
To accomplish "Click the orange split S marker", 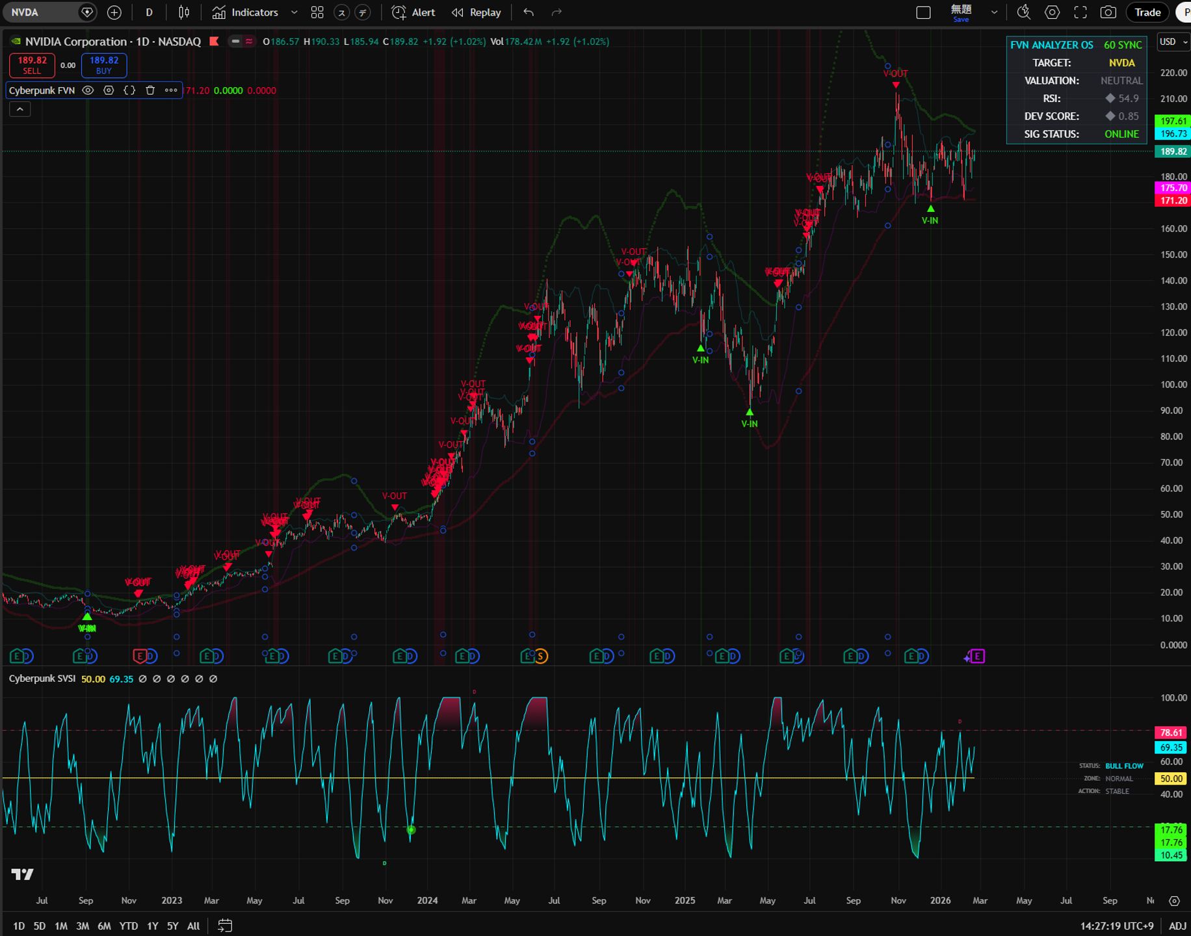I will pyautogui.click(x=541, y=656).
